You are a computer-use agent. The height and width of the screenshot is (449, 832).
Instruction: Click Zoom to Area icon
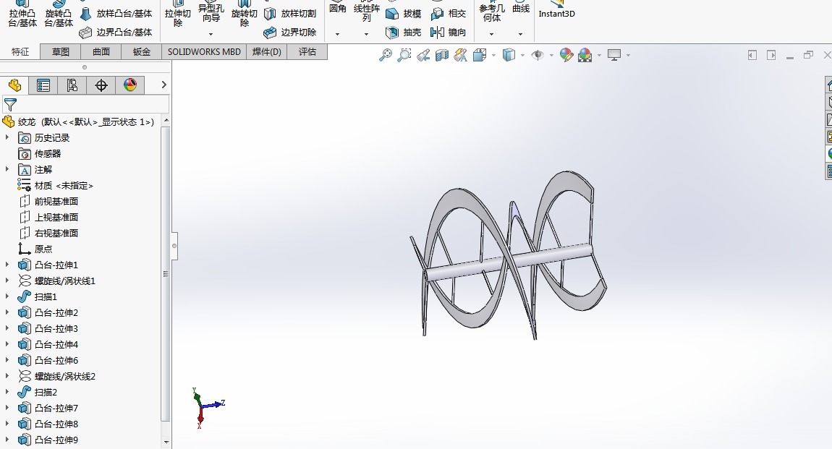pos(404,55)
